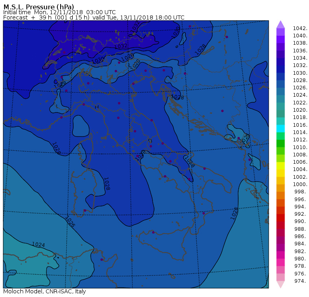309x297 pixels.
Task: Click the '1024' isobar label over North Africa
Action: (39, 245)
